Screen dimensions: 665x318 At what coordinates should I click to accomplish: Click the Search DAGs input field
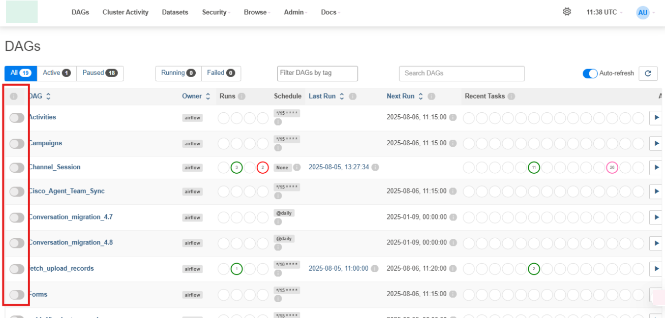coord(461,73)
